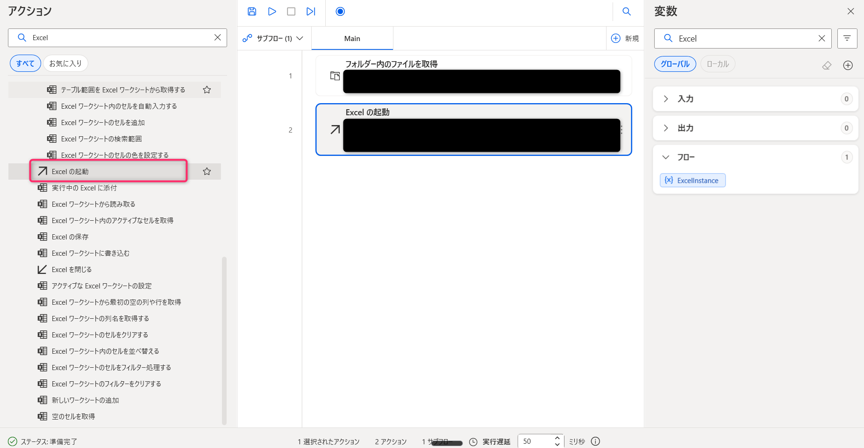
Task: Switch to ローカル variables
Action: tap(718, 64)
